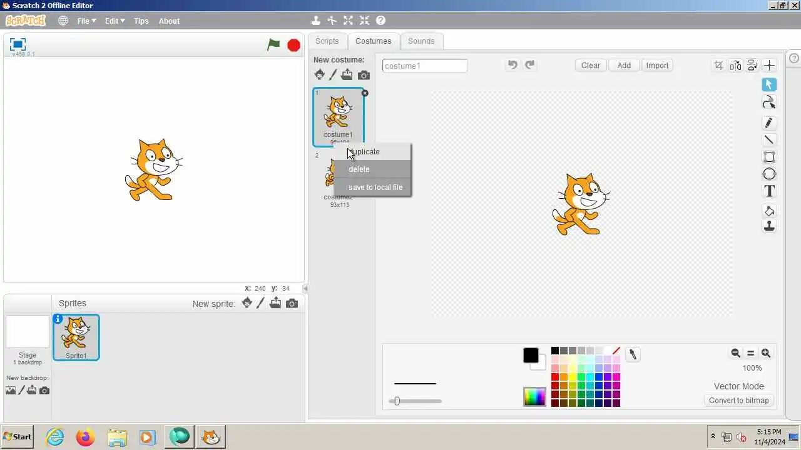Choose backdrop from library icon

11,390
